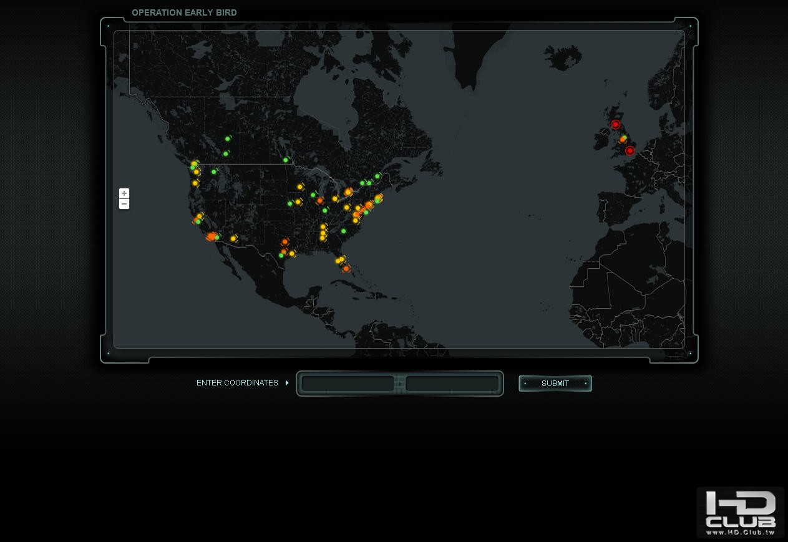
Task: Select the yellow marker in Oregon
Action: point(195,183)
